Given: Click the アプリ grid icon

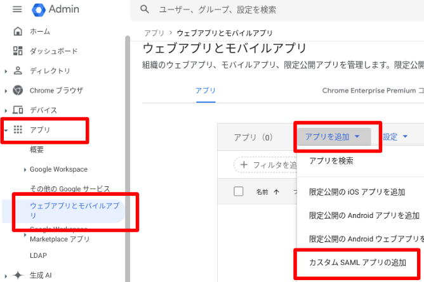Looking at the screenshot, I should [18, 129].
